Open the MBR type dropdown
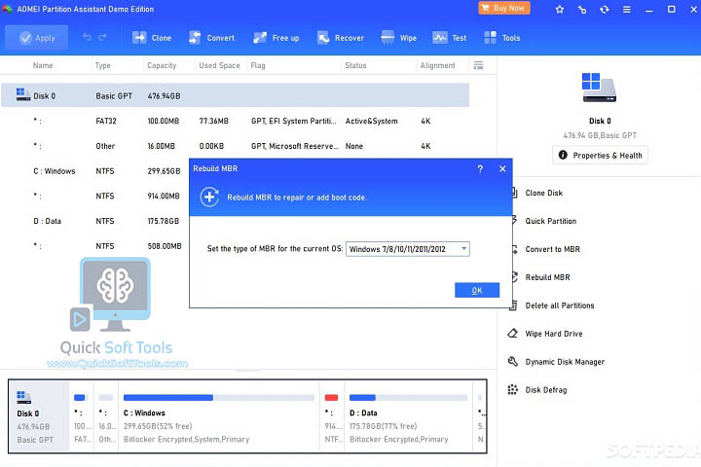The width and height of the screenshot is (701, 467). point(408,249)
